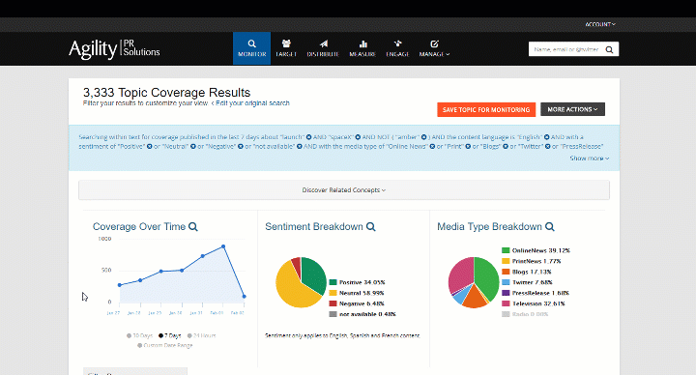This screenshot has width=696, height=375.
Task: Remove the "not available" sentiment filter
Action: pyautogui.click(x=299, y=147)
